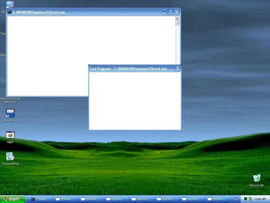Minimize the cmd.exe window
This screenshot has height=203, width=270.
tap(165, 12)
